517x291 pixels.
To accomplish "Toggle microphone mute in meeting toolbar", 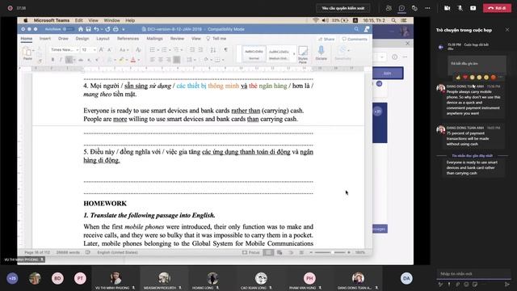I will pyautogui.click(x=460, y=8).
